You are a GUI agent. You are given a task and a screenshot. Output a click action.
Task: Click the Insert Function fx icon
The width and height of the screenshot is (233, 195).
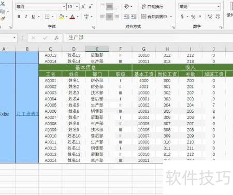pyautogui.click(x=56, y=38)
